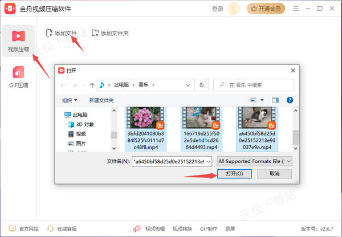
Task: Go forward in the file dialog
Action: pos(74,85)
